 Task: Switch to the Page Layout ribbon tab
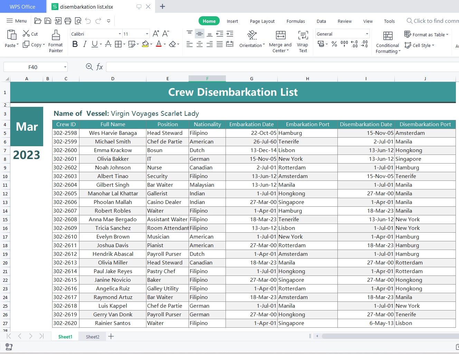pyautogui.click(x=262, y=21)
